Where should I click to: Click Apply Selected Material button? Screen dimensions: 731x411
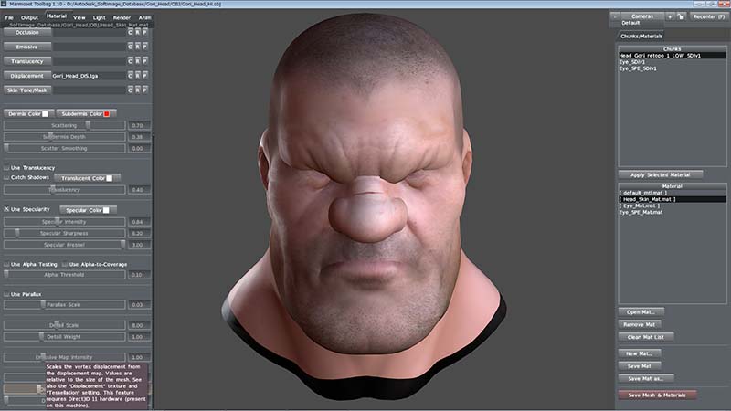660,174
